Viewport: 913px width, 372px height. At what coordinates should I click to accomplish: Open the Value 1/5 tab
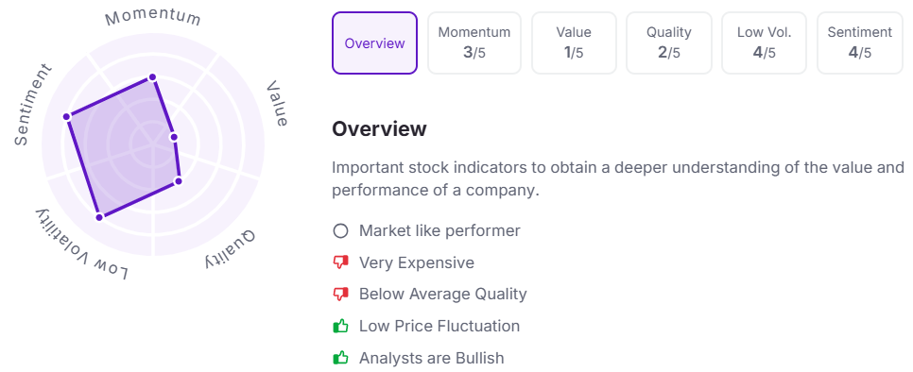[574, 43]
